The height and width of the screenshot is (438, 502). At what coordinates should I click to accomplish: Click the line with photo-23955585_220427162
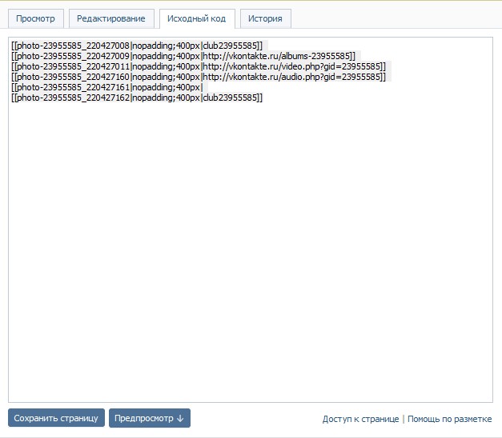[x=137, y=98]
